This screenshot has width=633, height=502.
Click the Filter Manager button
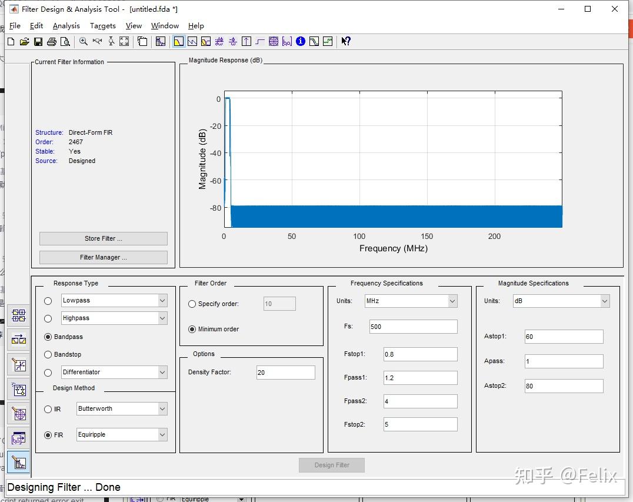103,257
